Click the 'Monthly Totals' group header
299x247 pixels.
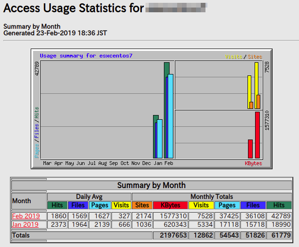coord(212,197)
